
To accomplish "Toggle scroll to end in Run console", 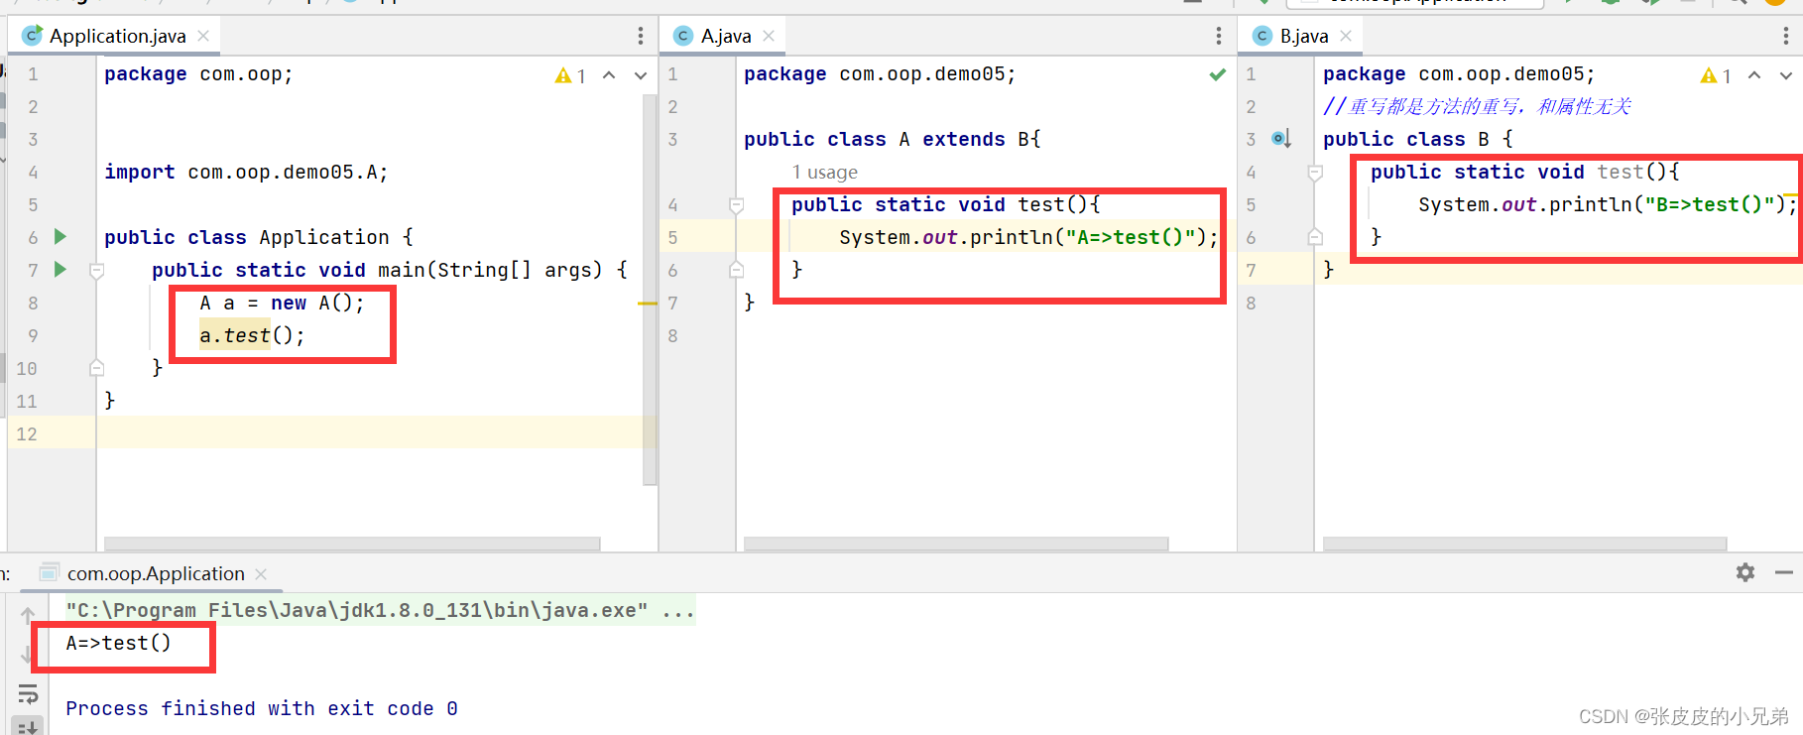I will click(28, 726).
